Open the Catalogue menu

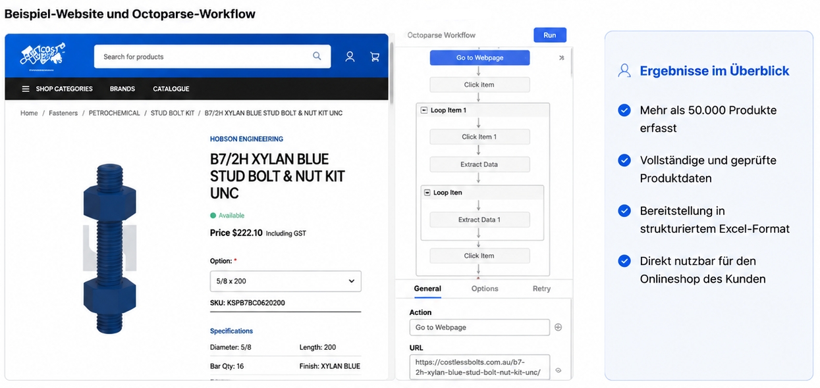171,89
